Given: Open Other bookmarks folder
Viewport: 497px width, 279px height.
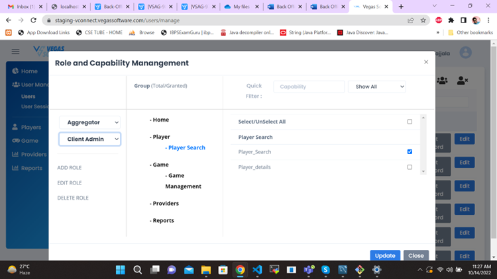Looking at the screenshot, I should [x=470, y=32].
